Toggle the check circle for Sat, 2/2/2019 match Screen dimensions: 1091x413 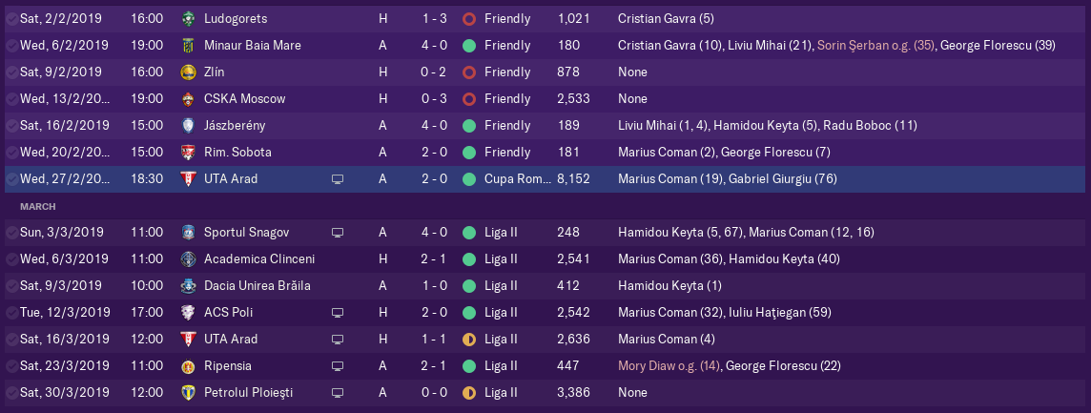coord(11,19)
